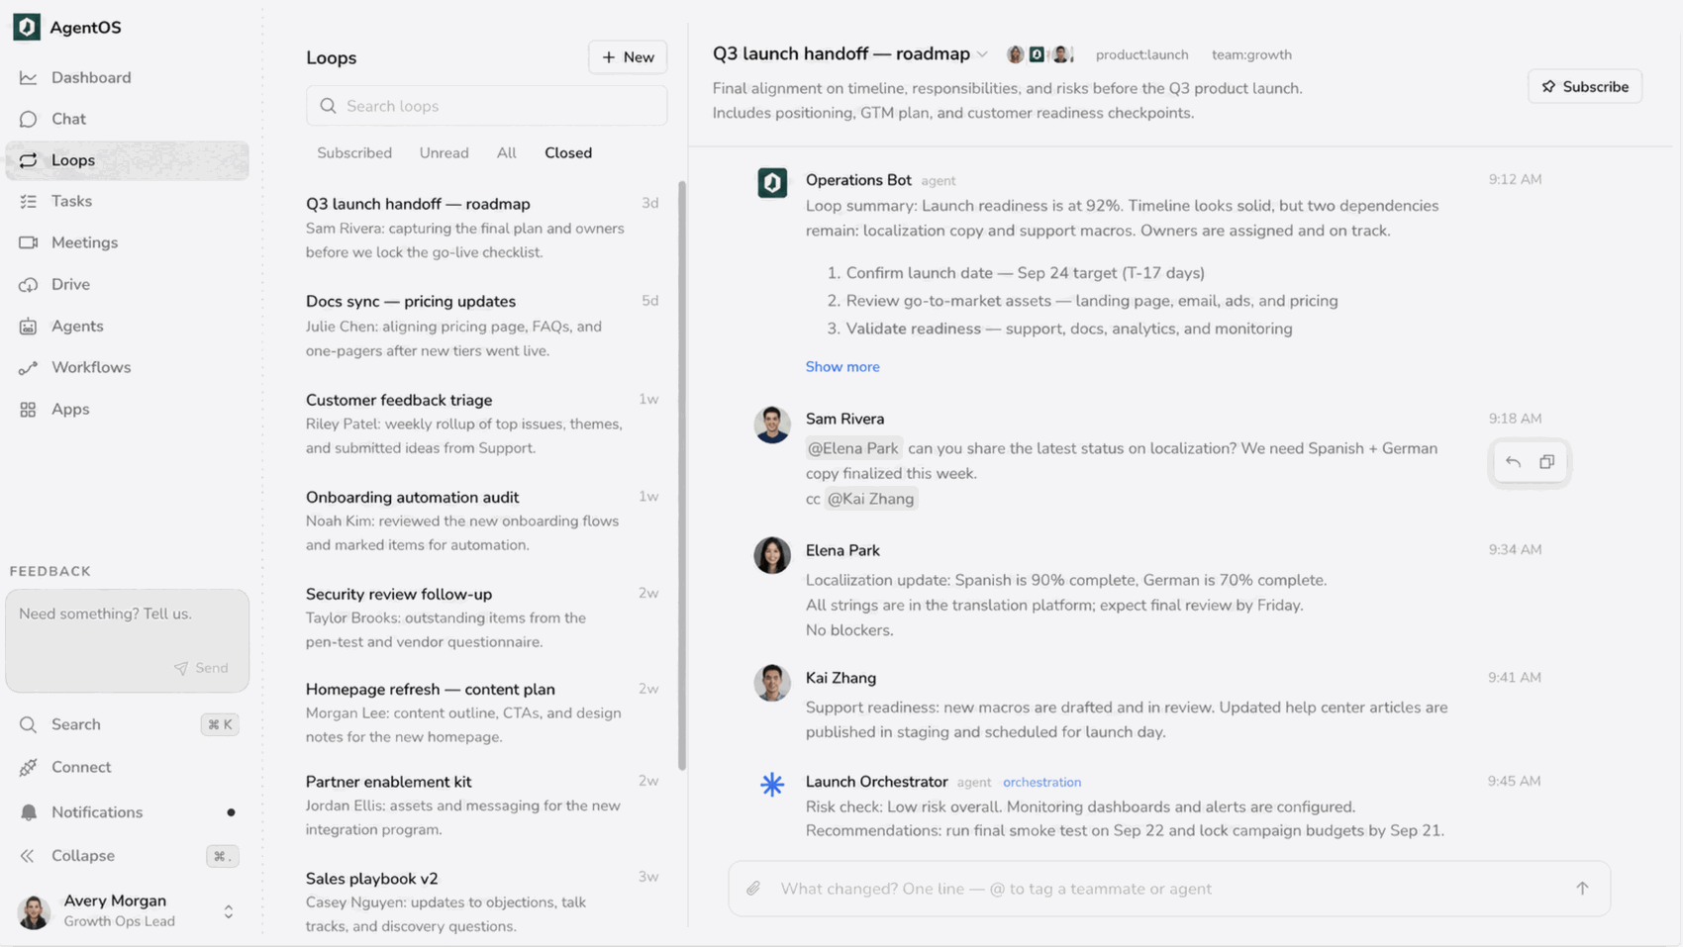Viewport: 1683px width, 947px height.
Task: Select the Closed tab
Action: pyautogui.click(x=568, y=152)
